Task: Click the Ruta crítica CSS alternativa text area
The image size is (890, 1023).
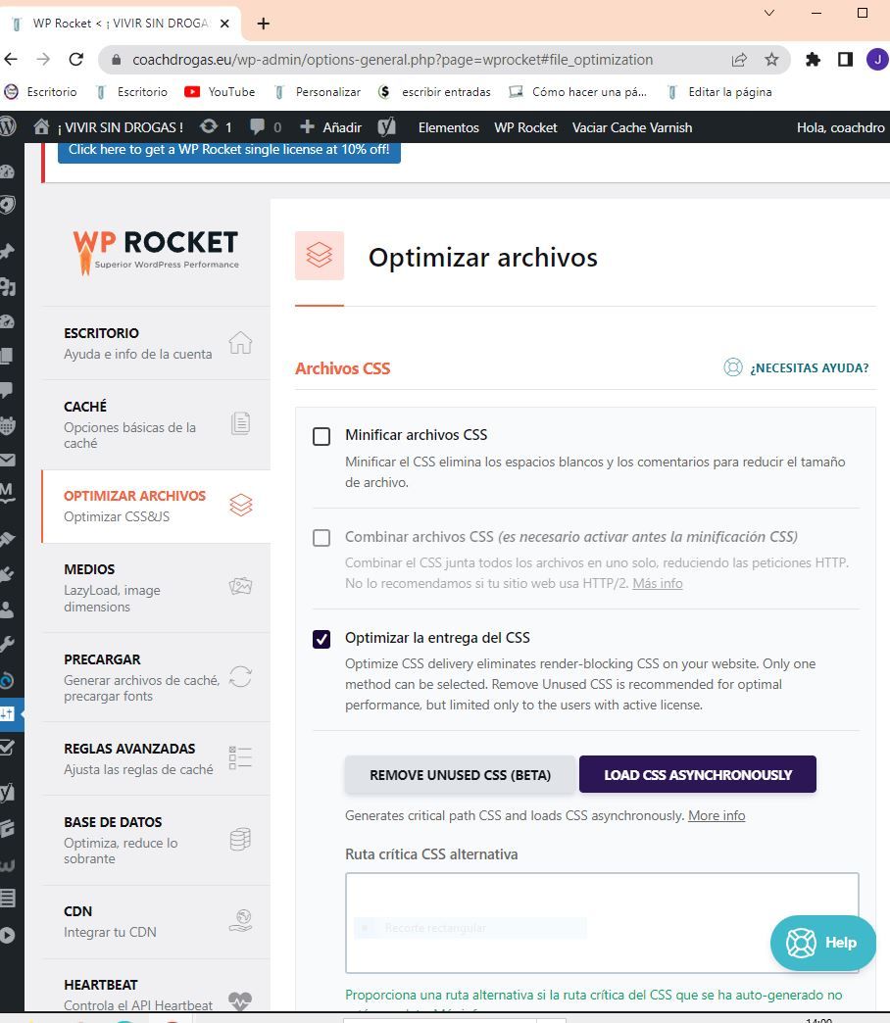Action: tap(602, 922)
